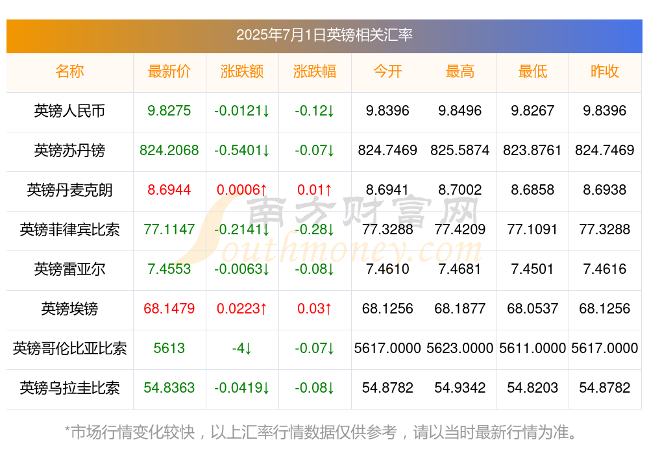This screenshot has width=649, height=453.
Task: Click change percent 0.01↑
Action: 315,190
